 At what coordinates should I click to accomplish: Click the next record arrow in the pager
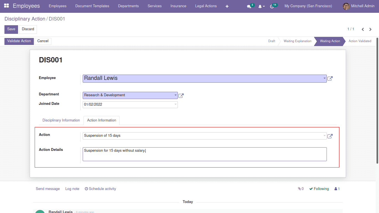[x=370, y=29]
